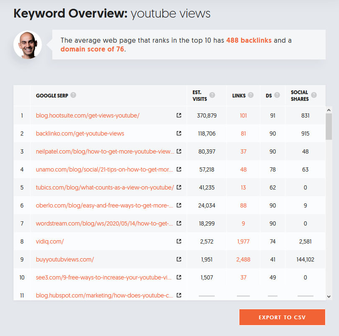The width and height of the screenshot is (339, 336).
Task: Open the unamo.com blog result link
Action: (104, 169)
